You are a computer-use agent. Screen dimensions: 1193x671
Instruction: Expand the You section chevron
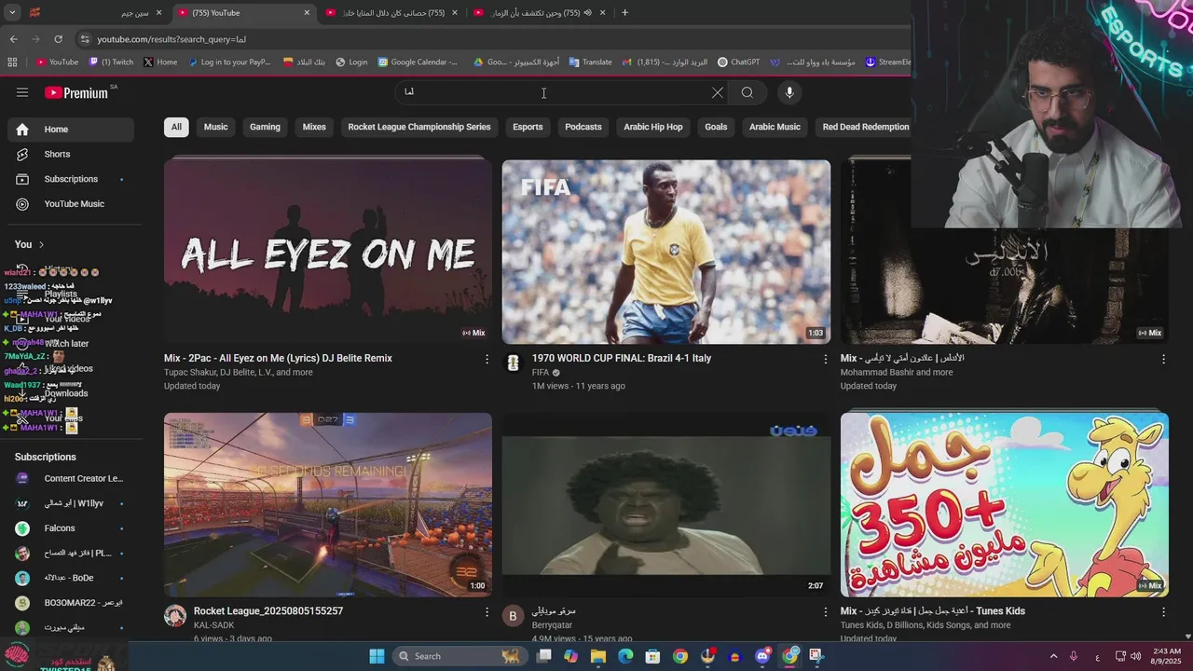[41, 245]
